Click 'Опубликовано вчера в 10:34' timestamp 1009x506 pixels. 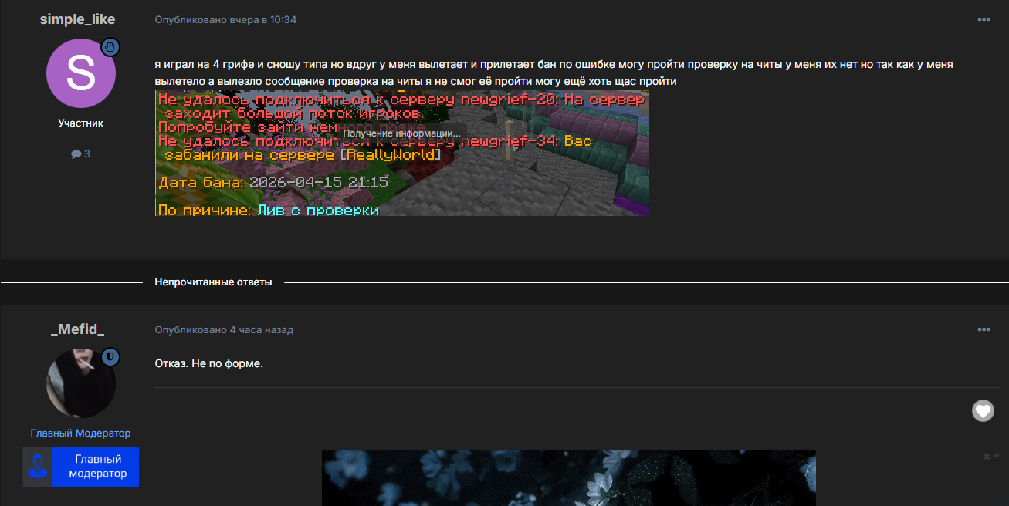click(225, 19)
